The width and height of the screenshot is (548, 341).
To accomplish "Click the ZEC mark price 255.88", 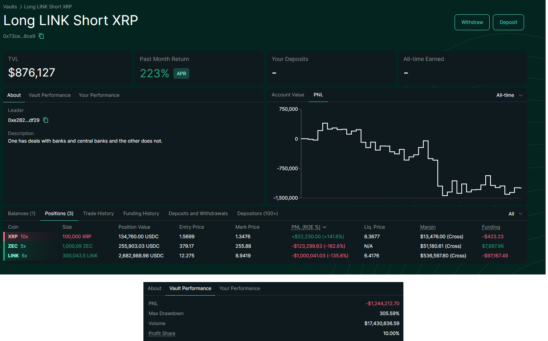I will coord(243,246).
